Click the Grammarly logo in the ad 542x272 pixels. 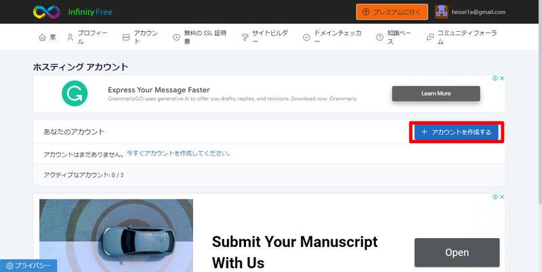[74, 94]
